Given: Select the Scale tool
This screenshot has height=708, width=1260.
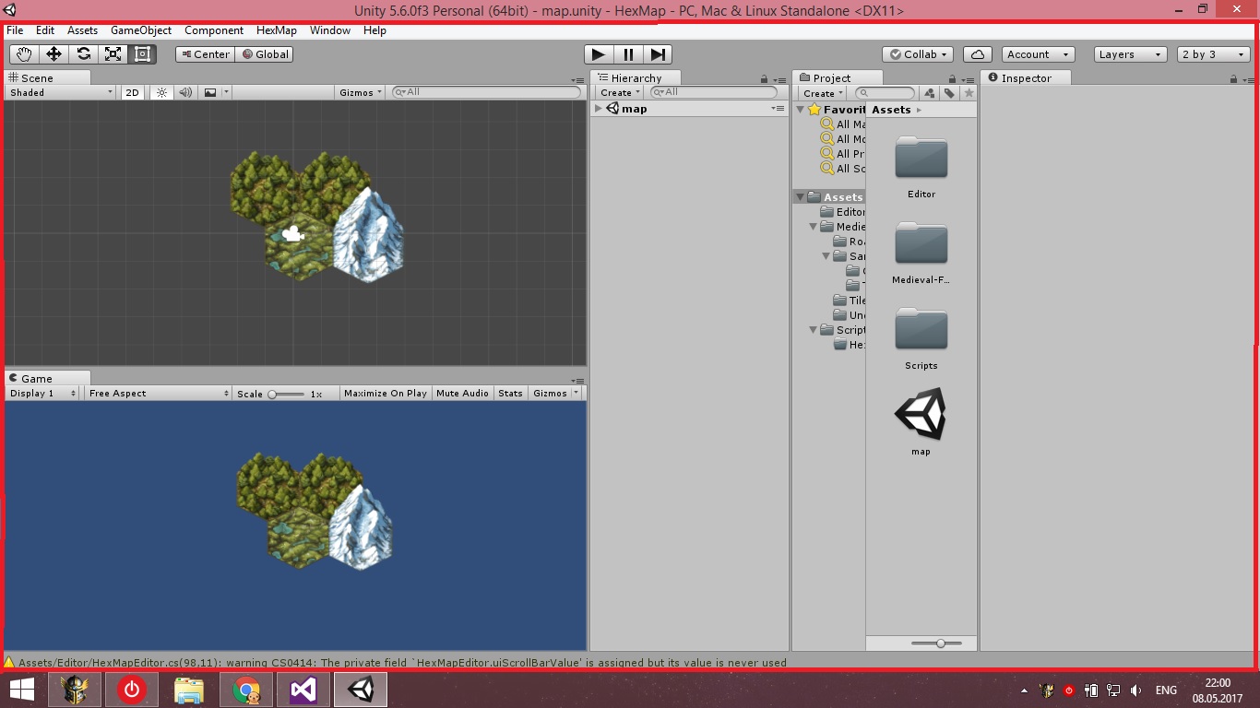Looking at the screenshot, I should coord(113,54).
